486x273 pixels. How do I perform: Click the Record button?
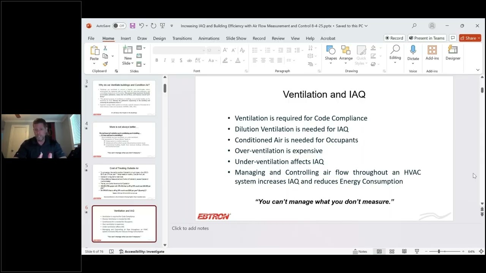pos(394,38)
